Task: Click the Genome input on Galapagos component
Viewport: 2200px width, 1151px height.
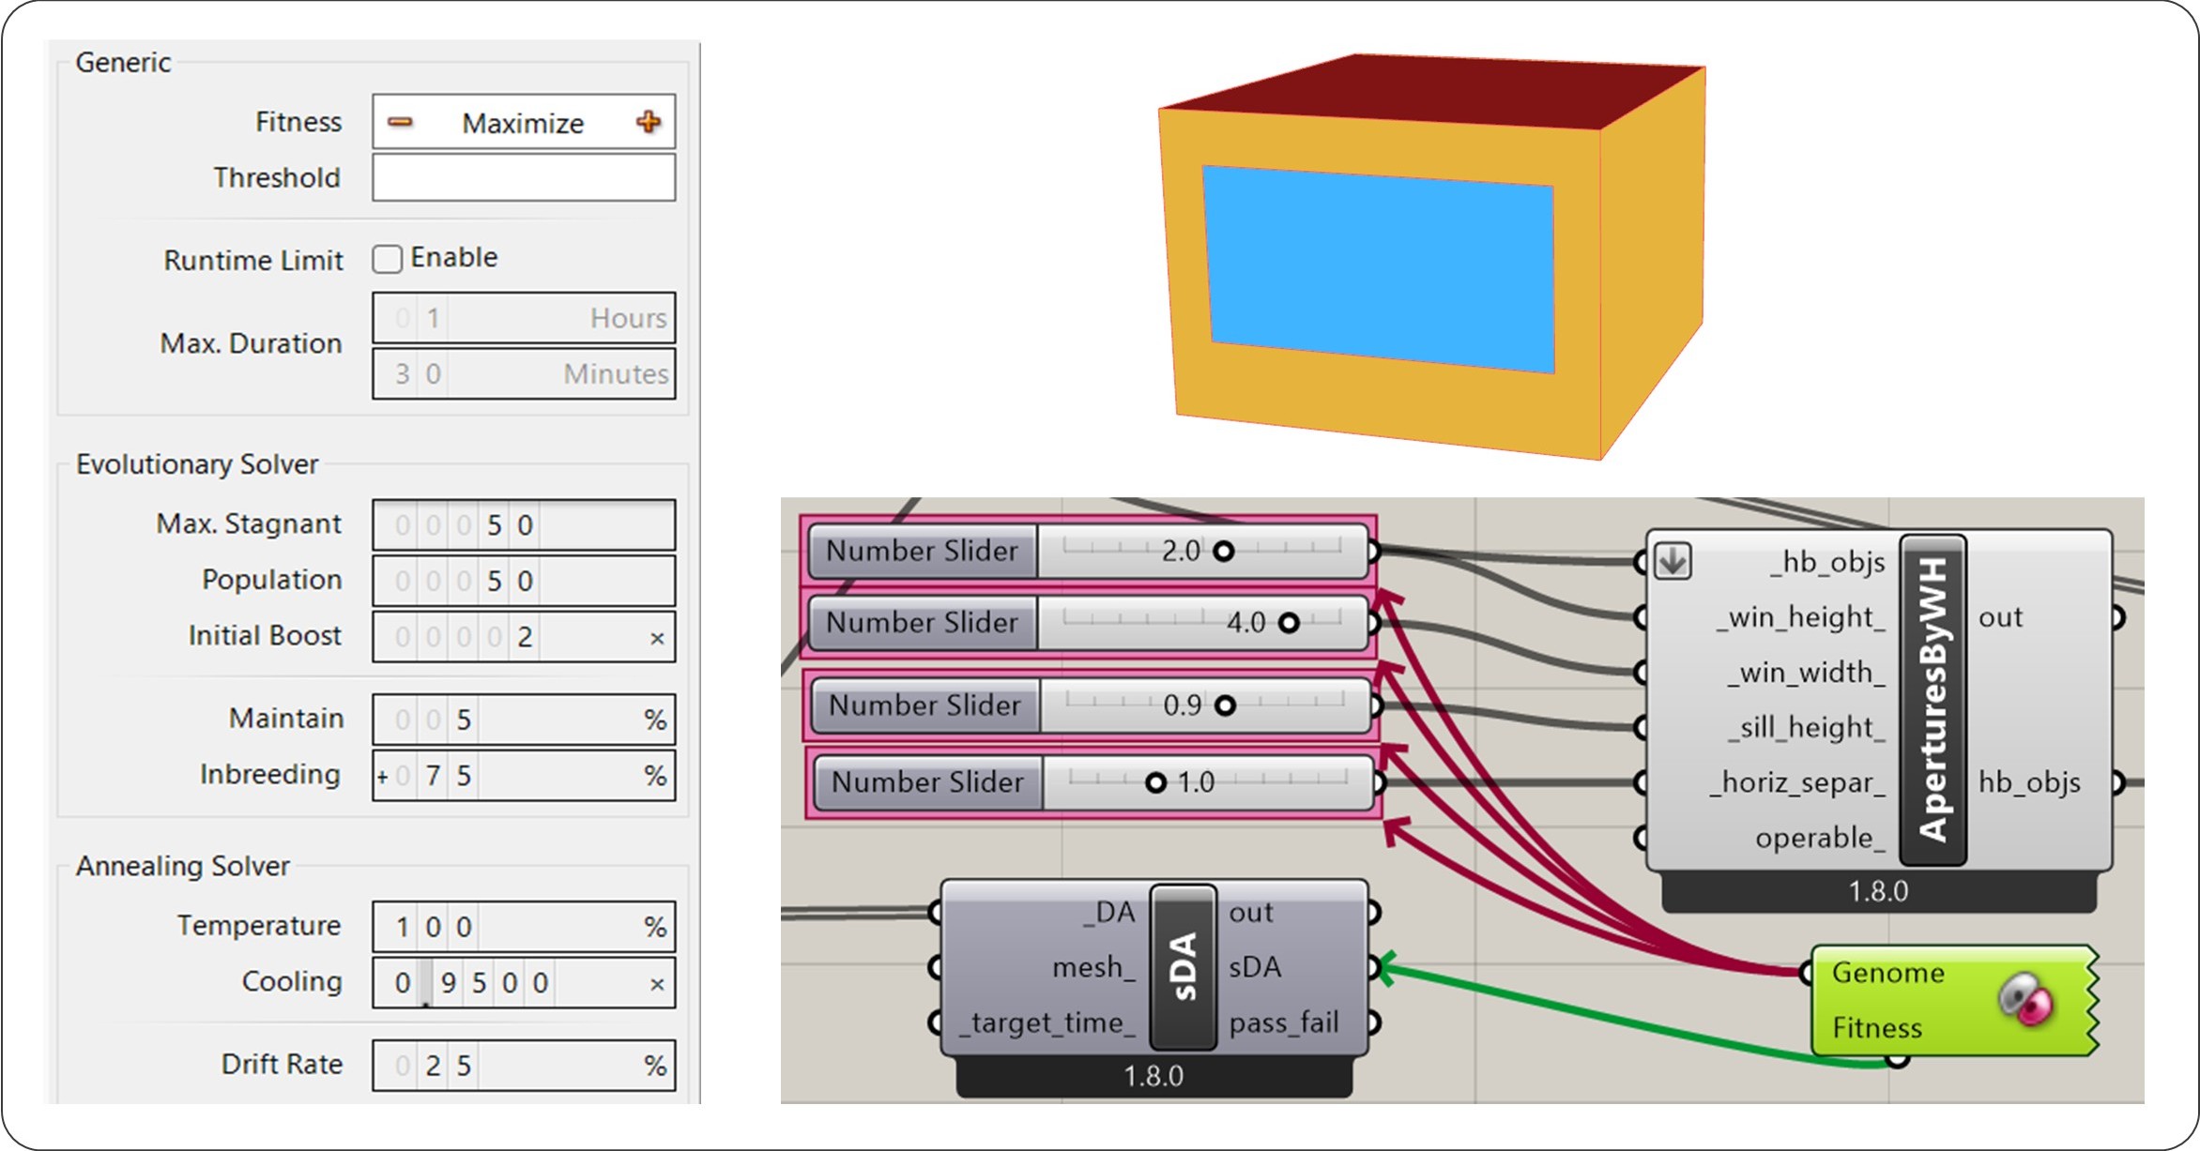Action: (x=1887, y=973)
